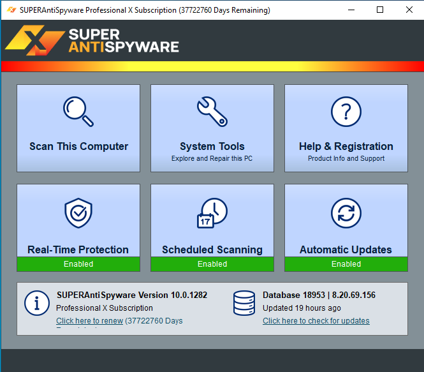This screenshot has height=372, width=424.
Task: Click the info circle version icon
Action: [37, 303]
